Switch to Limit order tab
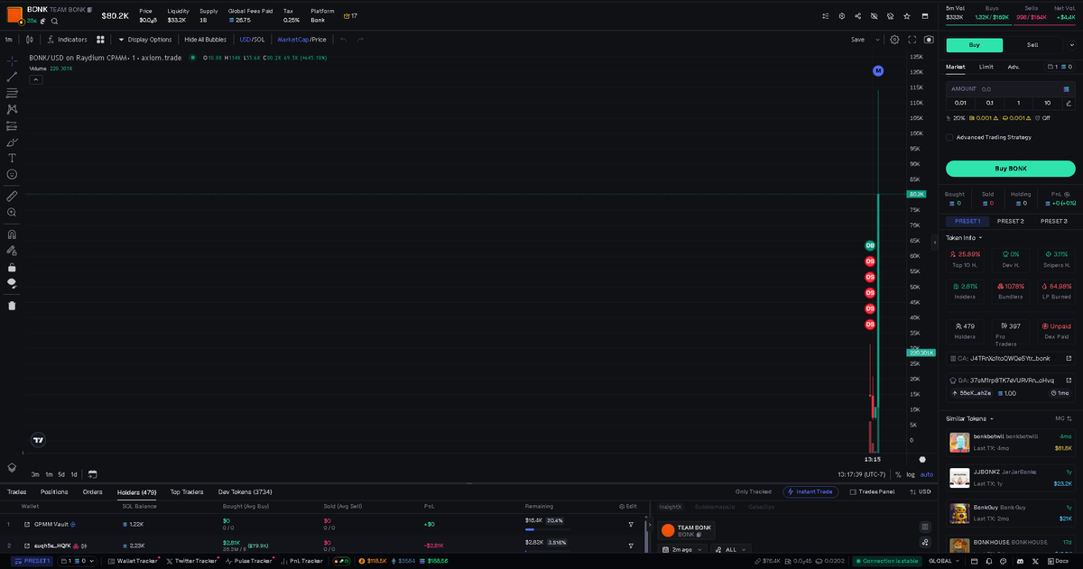 tap(986, 67)
